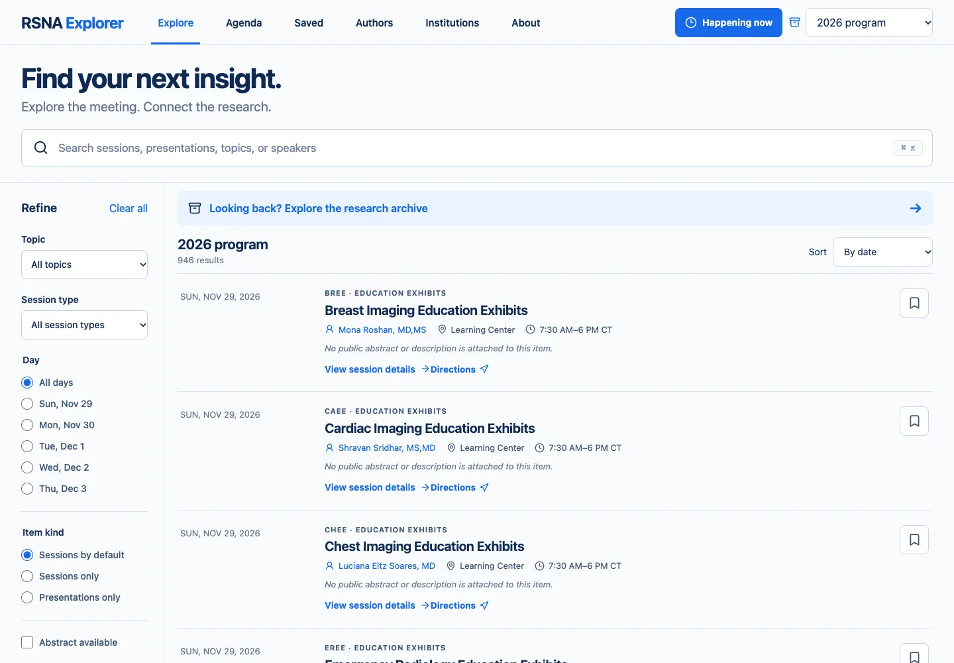Open the RSNA Explorer logo home link
Image resolution: width=954 pixels, height=663 pixels.
pos(72,23)
